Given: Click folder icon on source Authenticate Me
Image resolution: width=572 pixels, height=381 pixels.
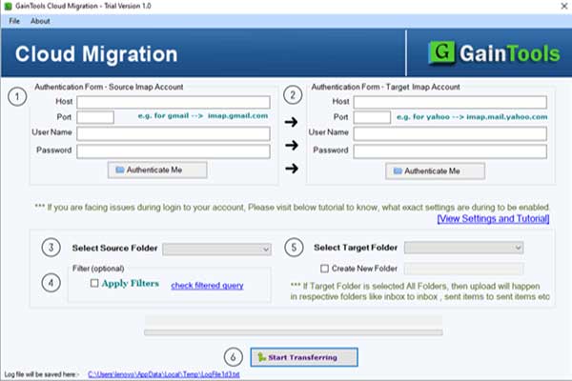Looking at the screenshot, I should (120, 170).
